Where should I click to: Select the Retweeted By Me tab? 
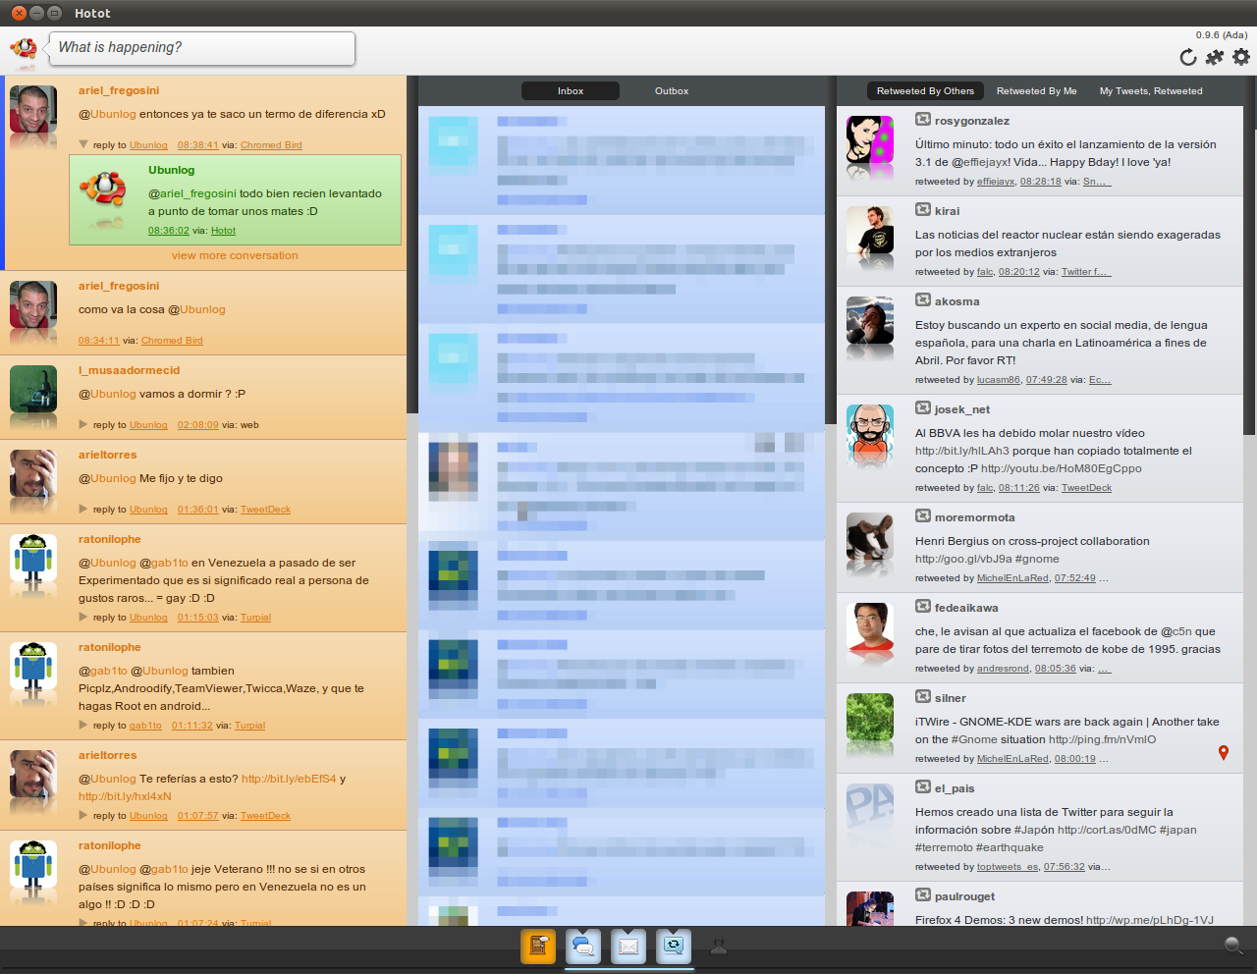tap(1036, 91)
